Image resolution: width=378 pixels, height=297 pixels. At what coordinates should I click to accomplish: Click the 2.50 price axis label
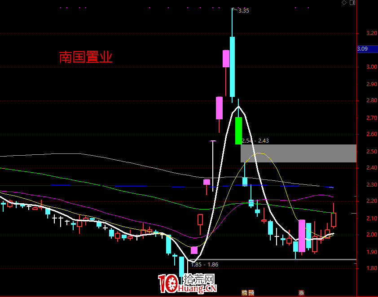[372, 152]
